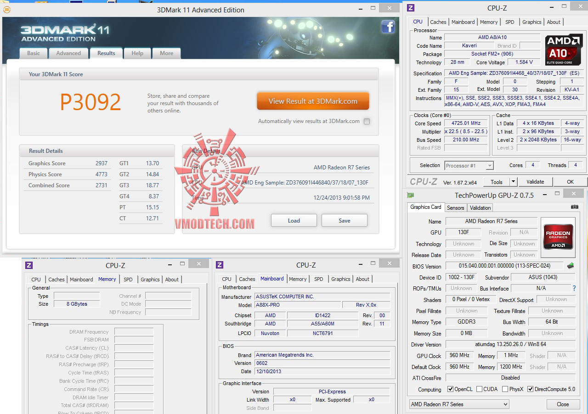Image resolution: width=588 pixels, height=414 pixels.
Task: Open the Advanced tab in 3DMark 11
Action: pyautogui.click(x=68, y=53)
